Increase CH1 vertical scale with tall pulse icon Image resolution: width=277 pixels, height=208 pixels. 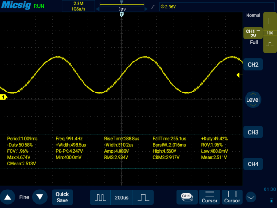click(270, 23)
